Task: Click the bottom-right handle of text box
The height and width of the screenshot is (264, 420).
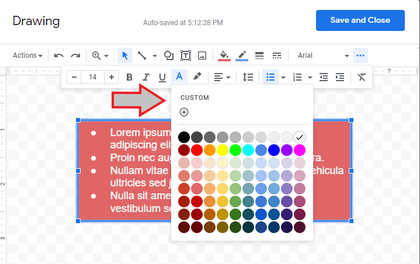Action: pyautogui.click(x=351, y=221)
